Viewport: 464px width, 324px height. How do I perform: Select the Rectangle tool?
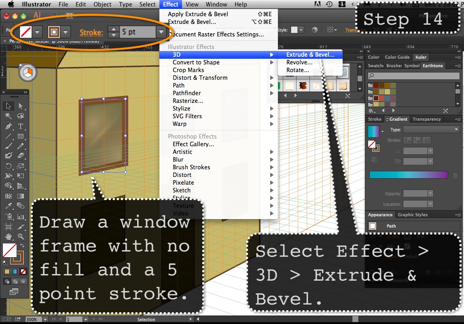20,136
